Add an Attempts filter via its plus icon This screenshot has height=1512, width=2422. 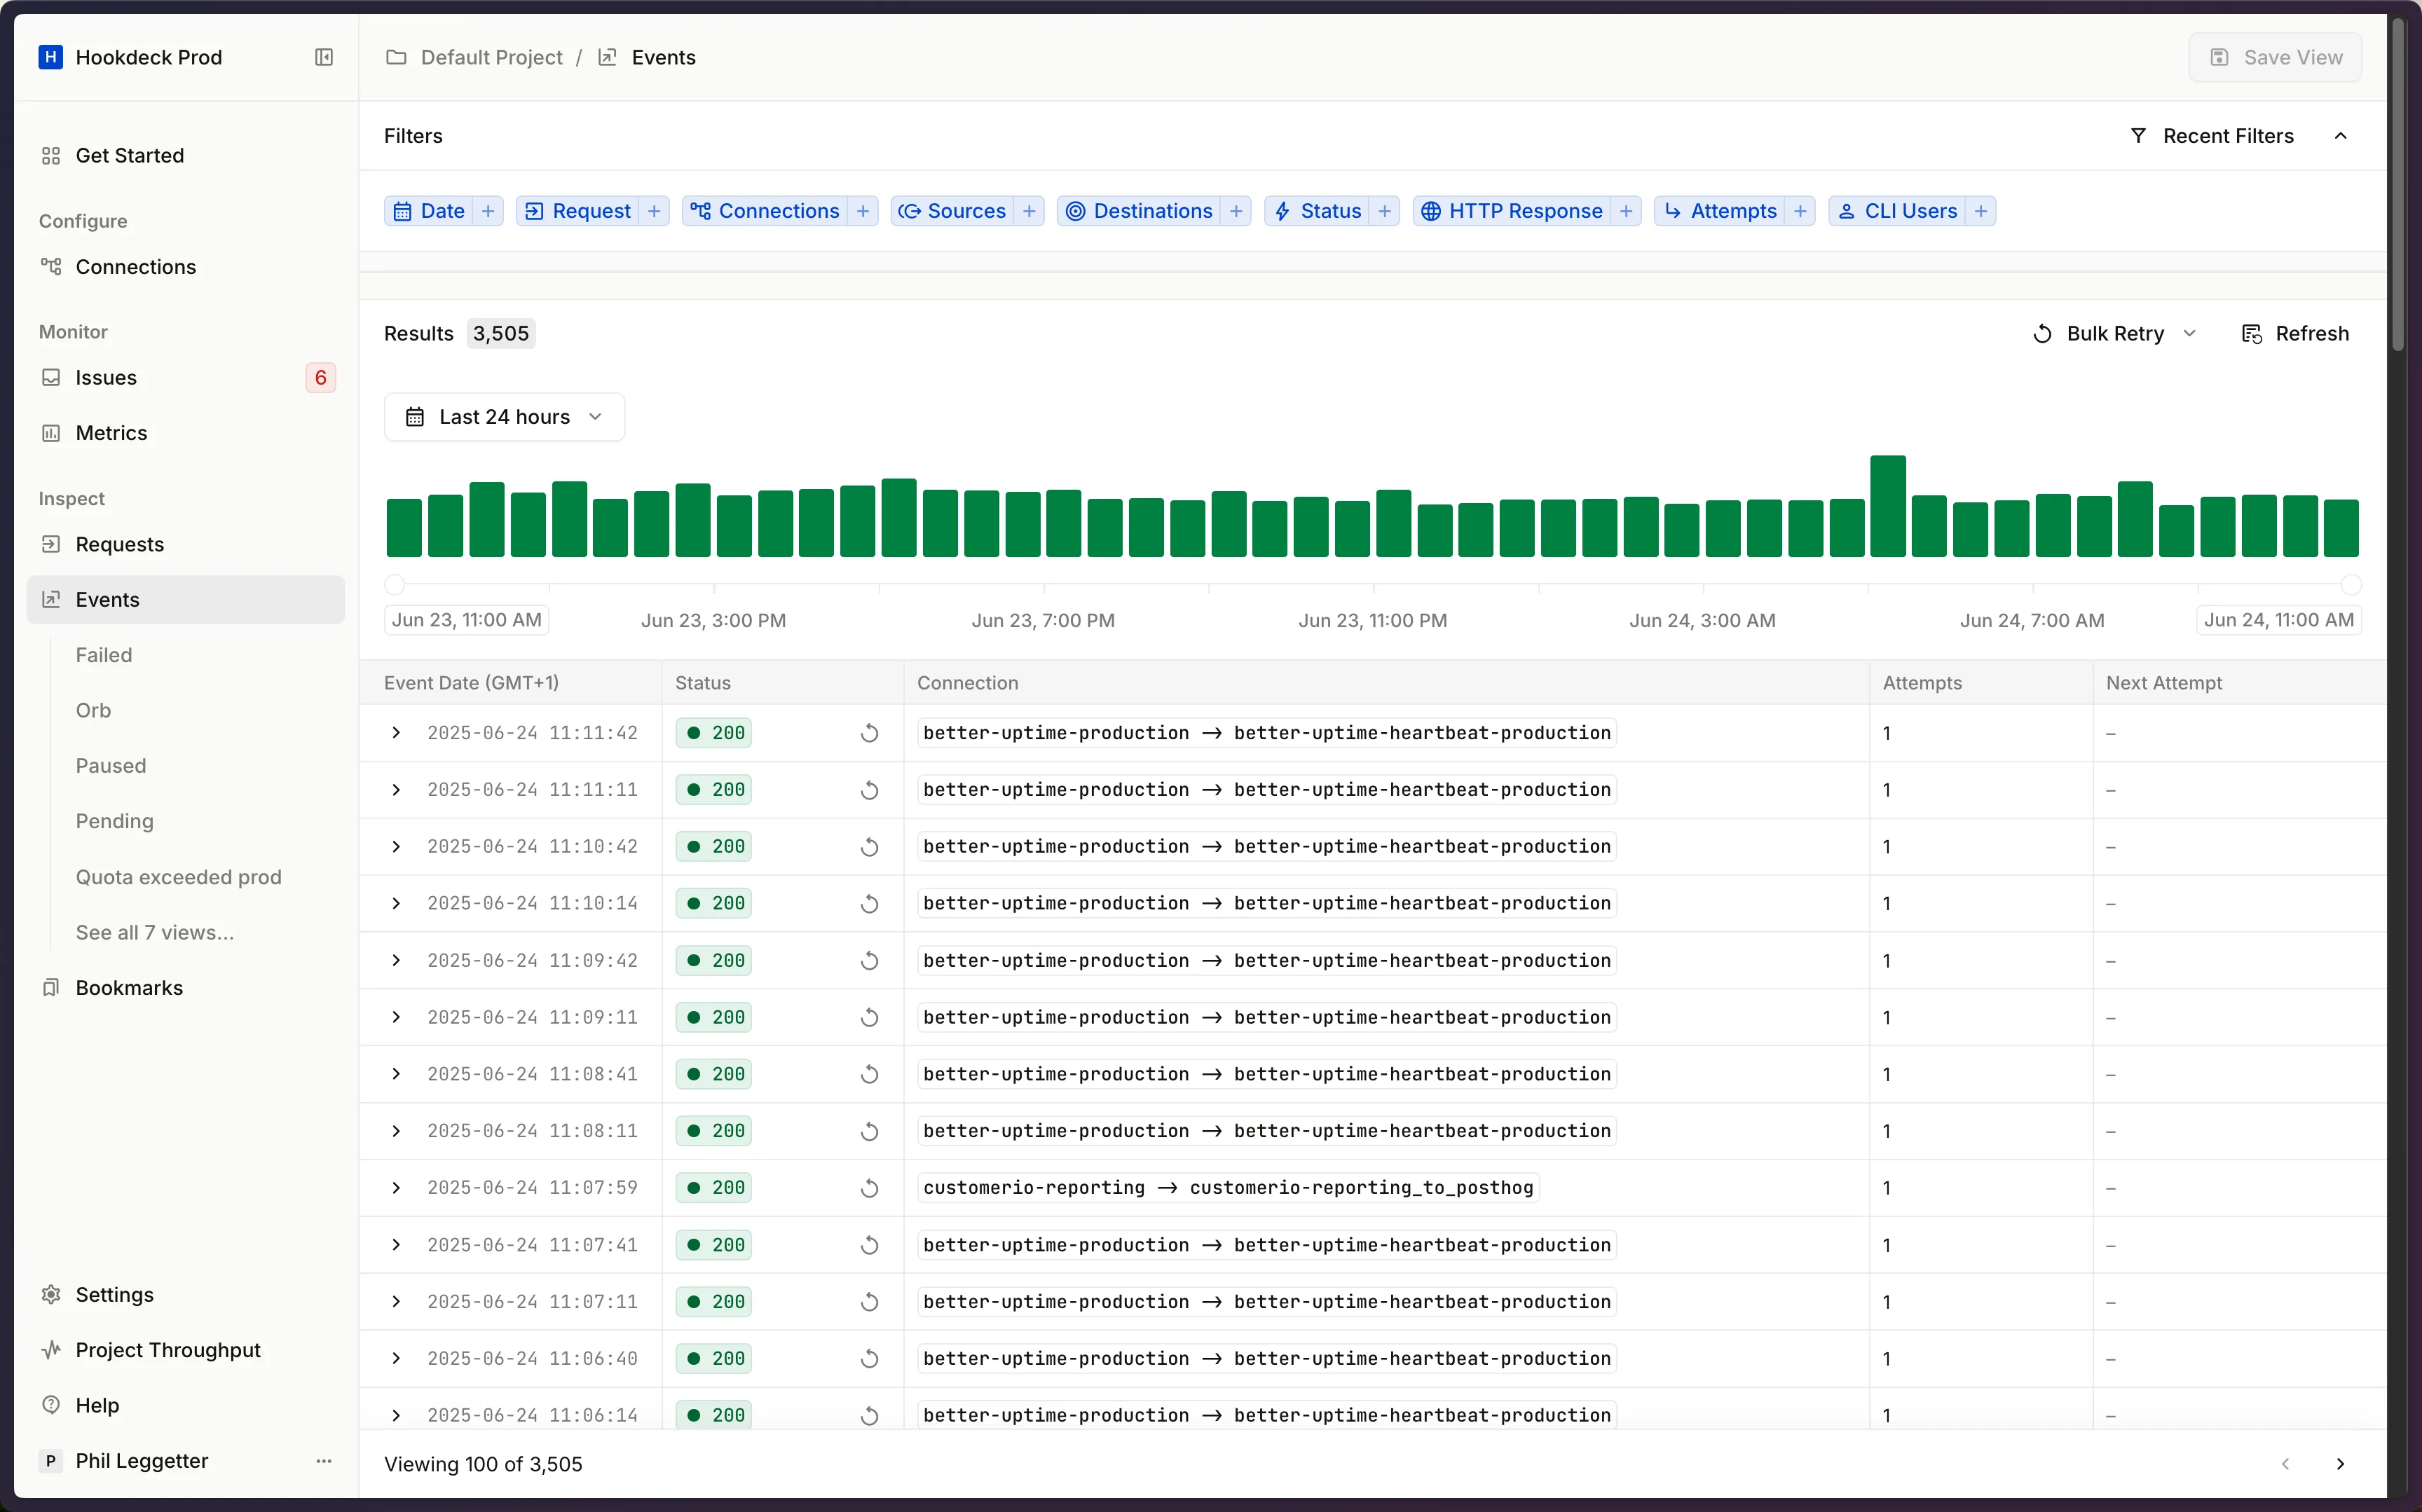coord(1800,211)
